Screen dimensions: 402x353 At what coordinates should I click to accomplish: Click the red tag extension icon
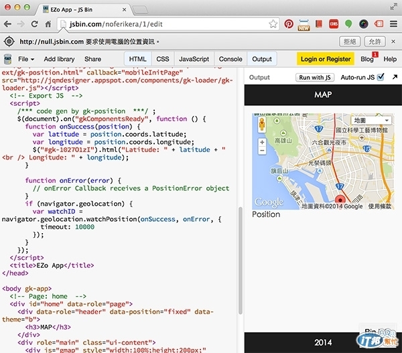point(379,24)
